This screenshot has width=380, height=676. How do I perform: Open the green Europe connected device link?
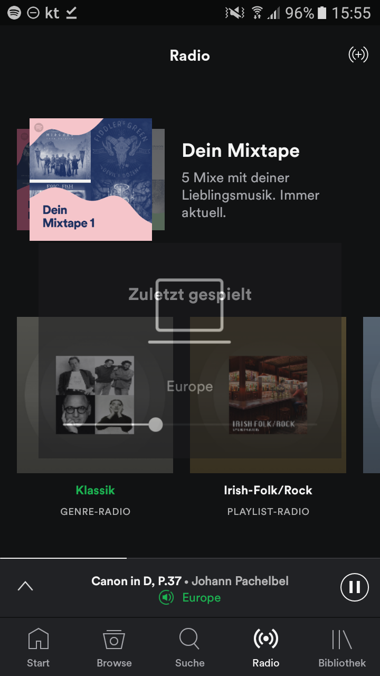click(x=202, y=598)
